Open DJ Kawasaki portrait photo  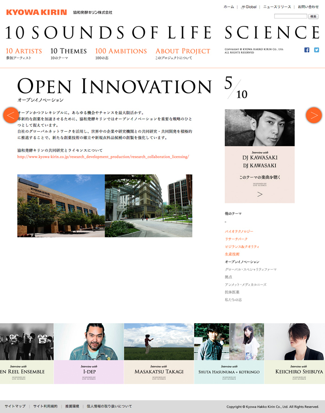pyautogui.click(x=260, y=128)
